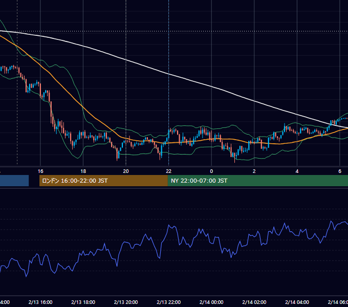The height and width of the screenshot is (307, 348).
Task: Click the NY 22:00-07:00 JST session band
Action: tap(257, 181)
